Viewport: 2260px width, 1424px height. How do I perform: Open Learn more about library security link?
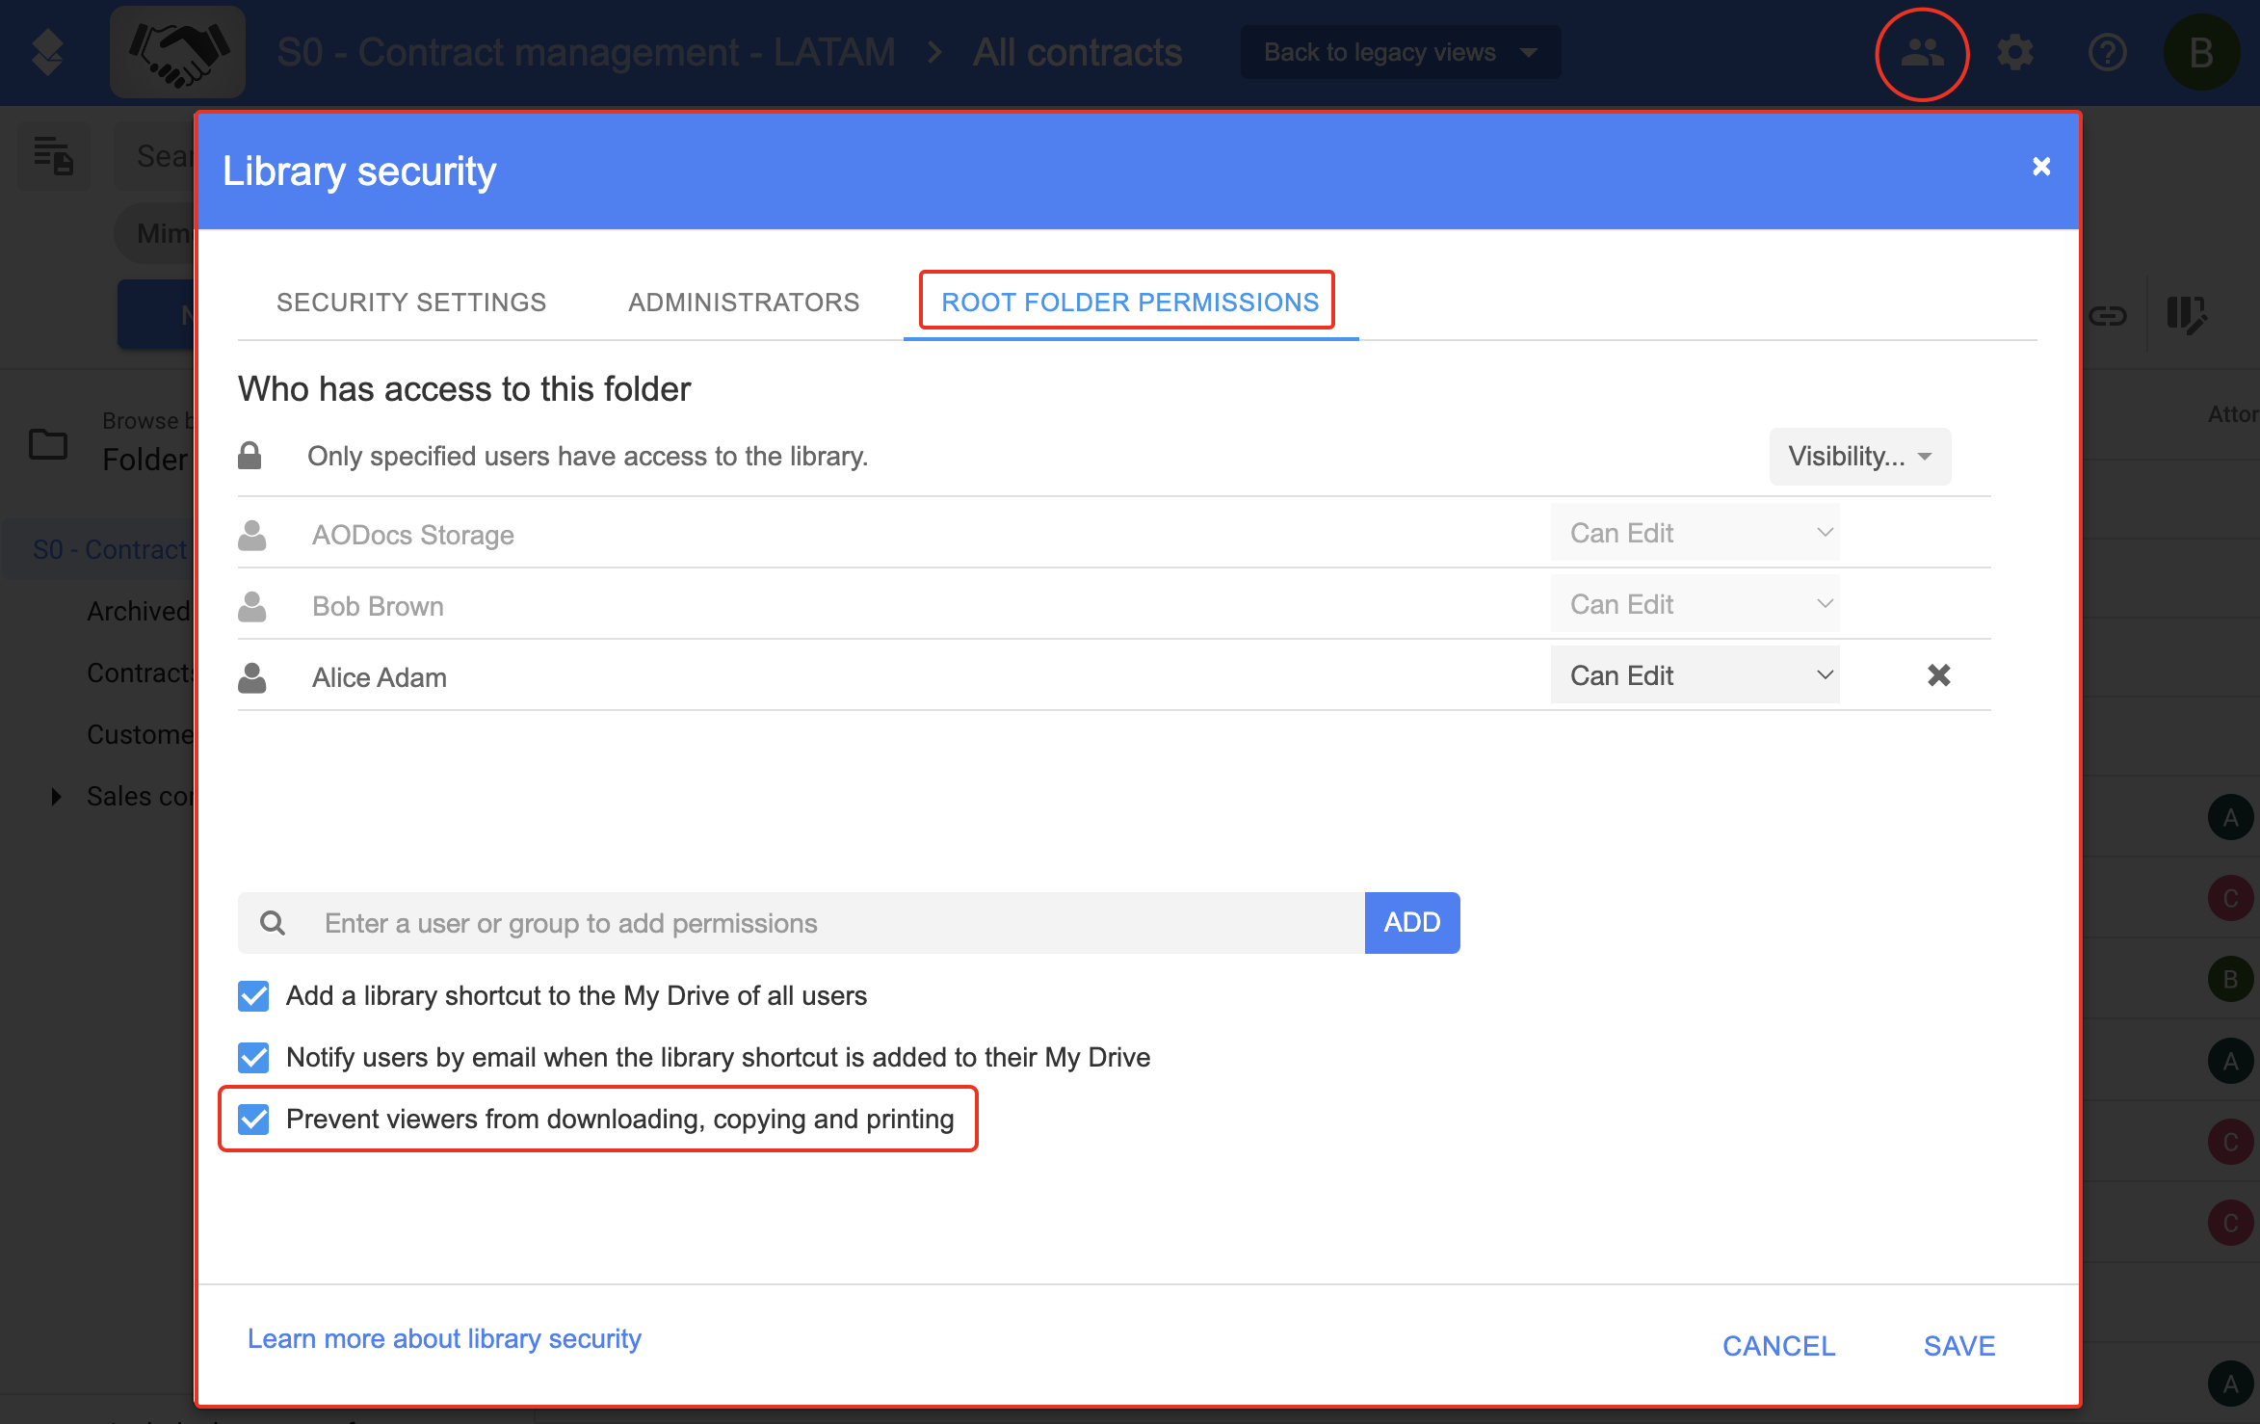point(444,1339)
